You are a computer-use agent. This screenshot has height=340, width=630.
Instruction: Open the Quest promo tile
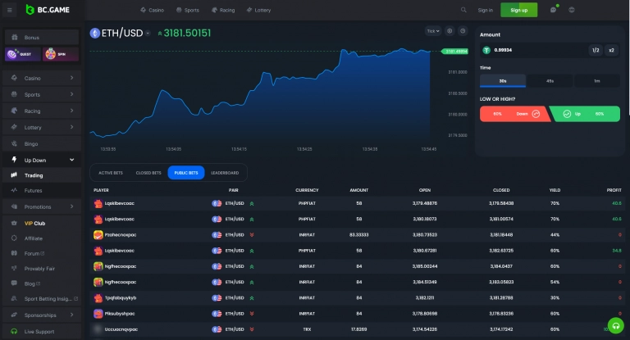click(22, 54)
